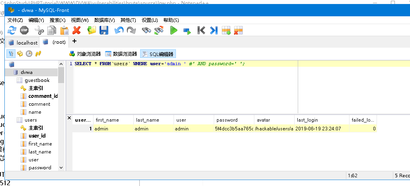Click the Open file folder icon
The width and height of the screenshot is (410, 186).
coord(92,30)
